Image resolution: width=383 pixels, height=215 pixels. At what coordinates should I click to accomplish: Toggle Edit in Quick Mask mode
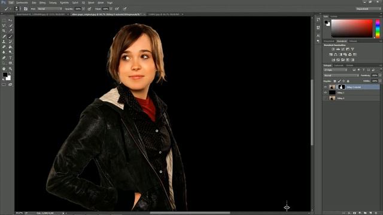[x=4, y=85]
